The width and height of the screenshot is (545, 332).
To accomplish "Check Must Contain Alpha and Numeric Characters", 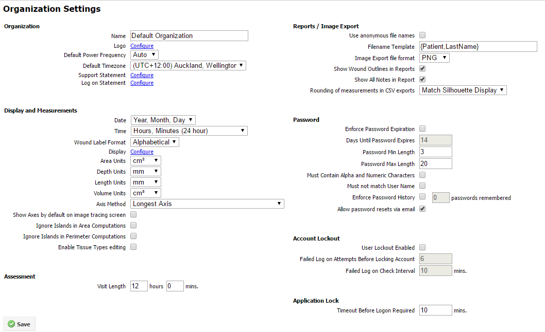I will tap(422, 175).
